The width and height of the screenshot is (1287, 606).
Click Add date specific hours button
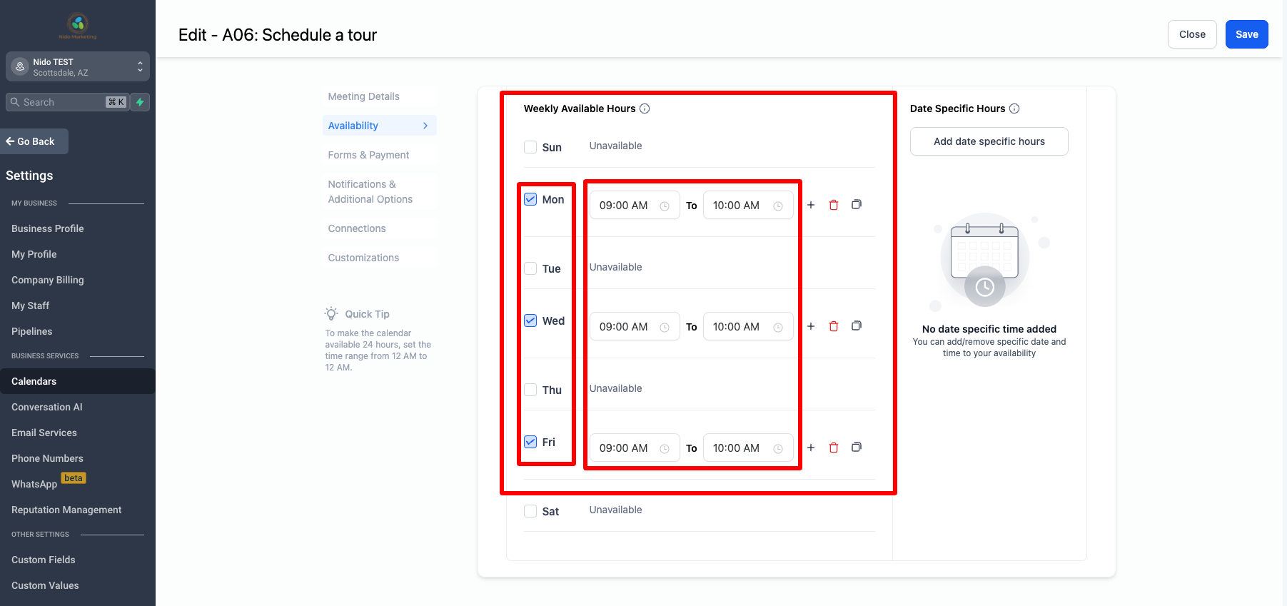(989, 141)
